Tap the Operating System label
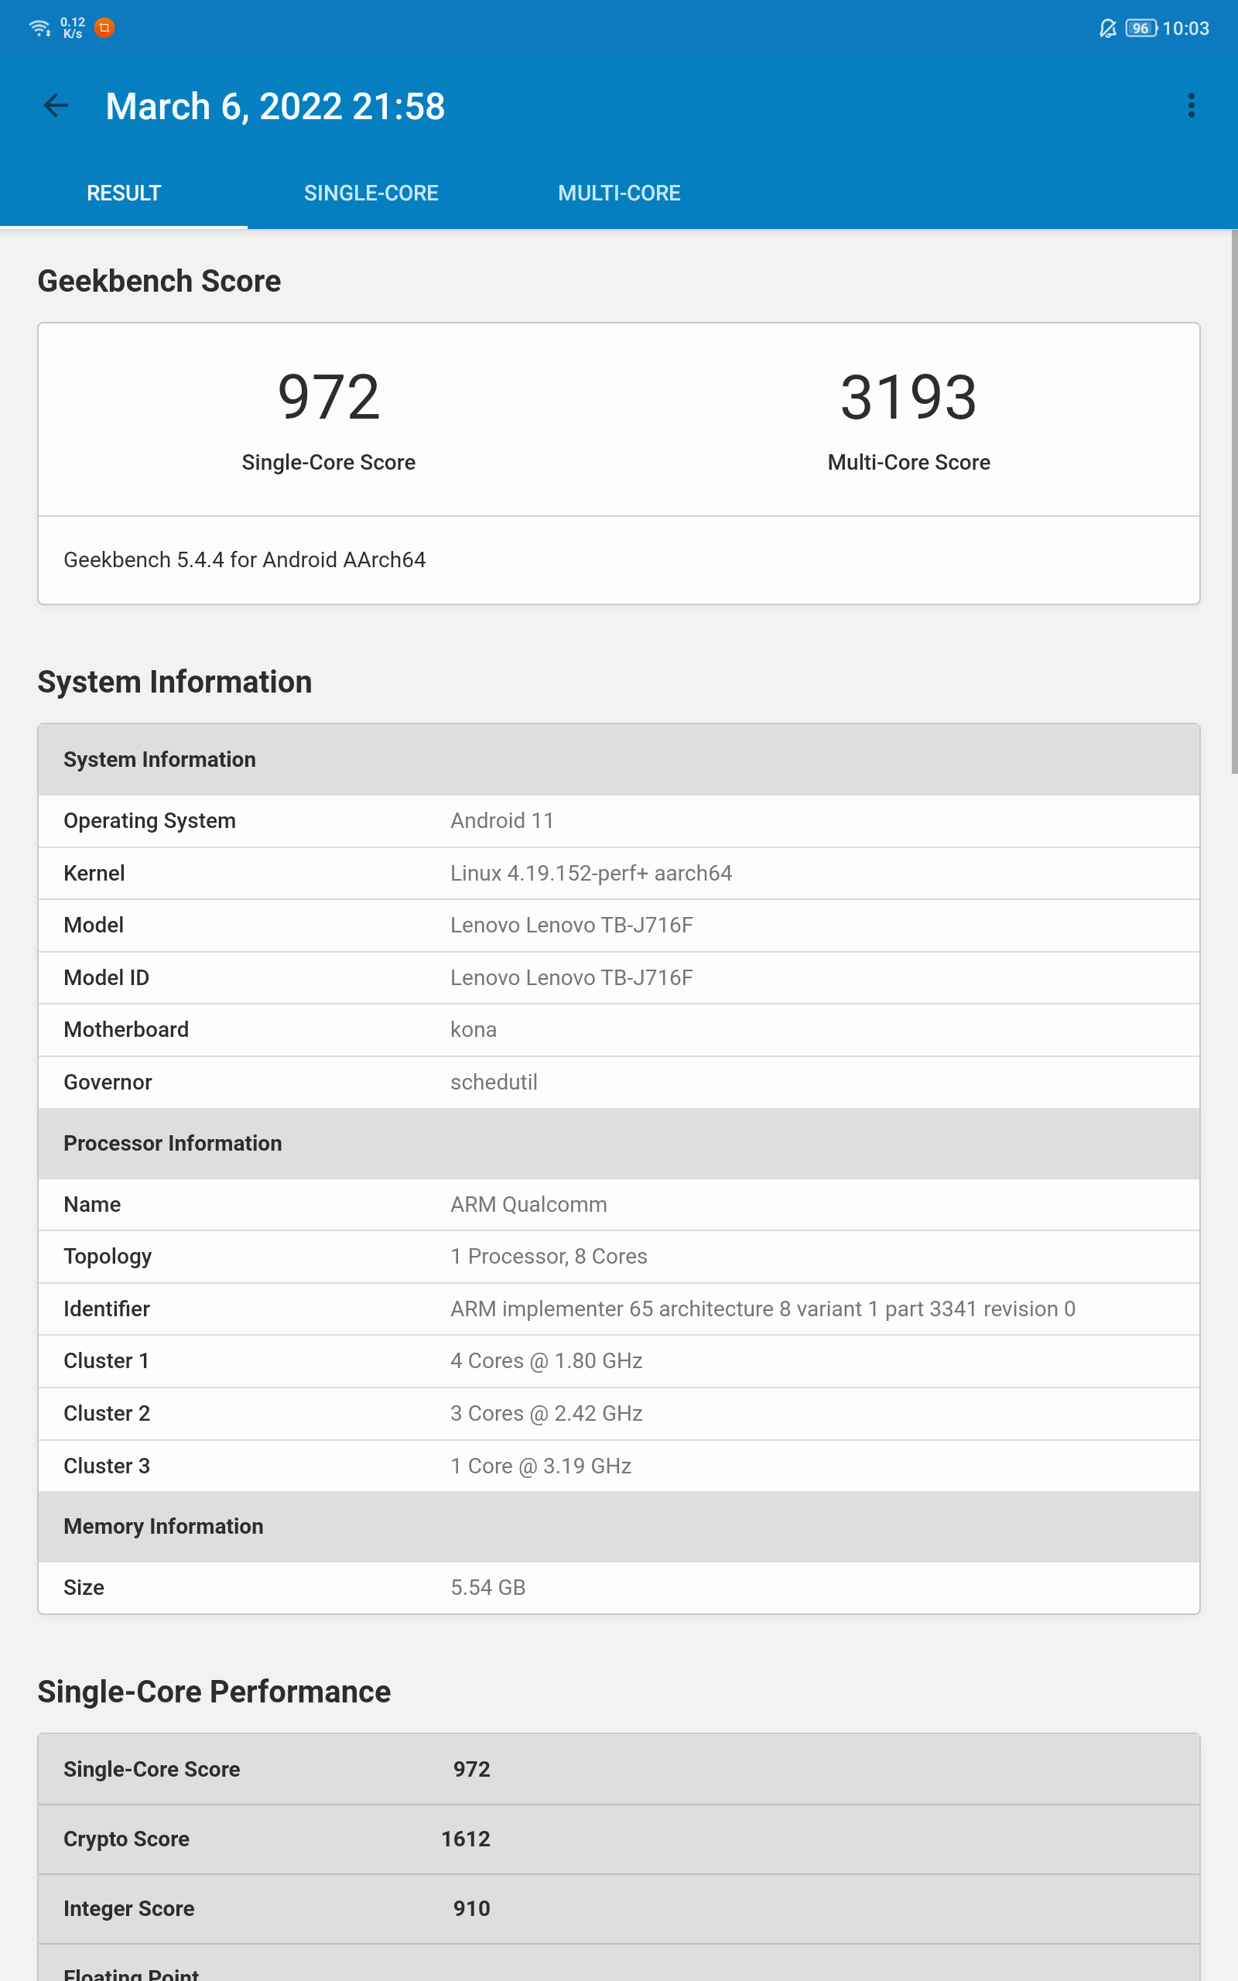Screen dimensions: 1238x1981 pyautogui.click(x=150, y=821)
